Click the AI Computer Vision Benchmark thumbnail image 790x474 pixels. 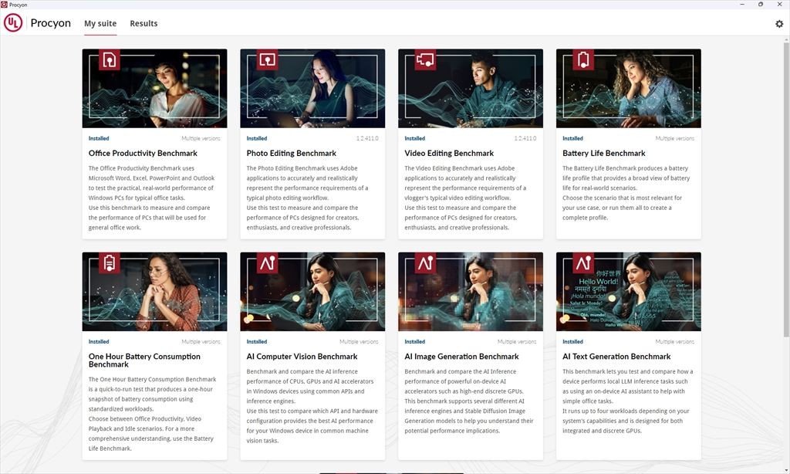pos(312,292)
